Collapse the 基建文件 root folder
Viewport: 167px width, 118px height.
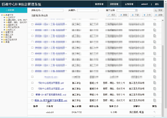[x=2, y=15]
